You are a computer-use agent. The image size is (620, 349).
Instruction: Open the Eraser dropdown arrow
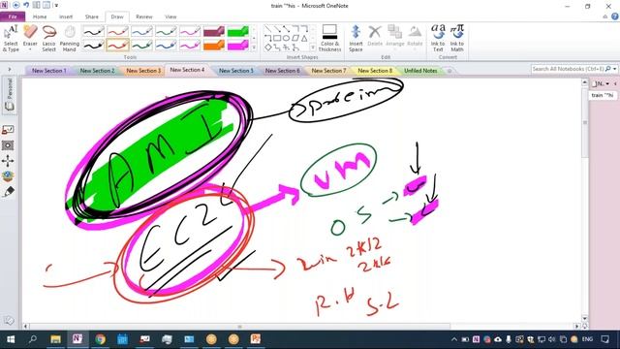pos(30,49)
